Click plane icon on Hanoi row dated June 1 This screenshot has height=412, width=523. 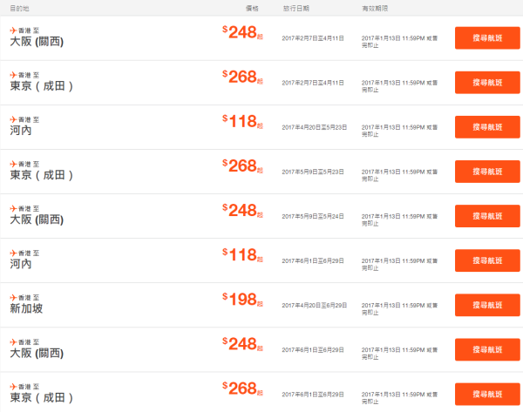[13, 253]
